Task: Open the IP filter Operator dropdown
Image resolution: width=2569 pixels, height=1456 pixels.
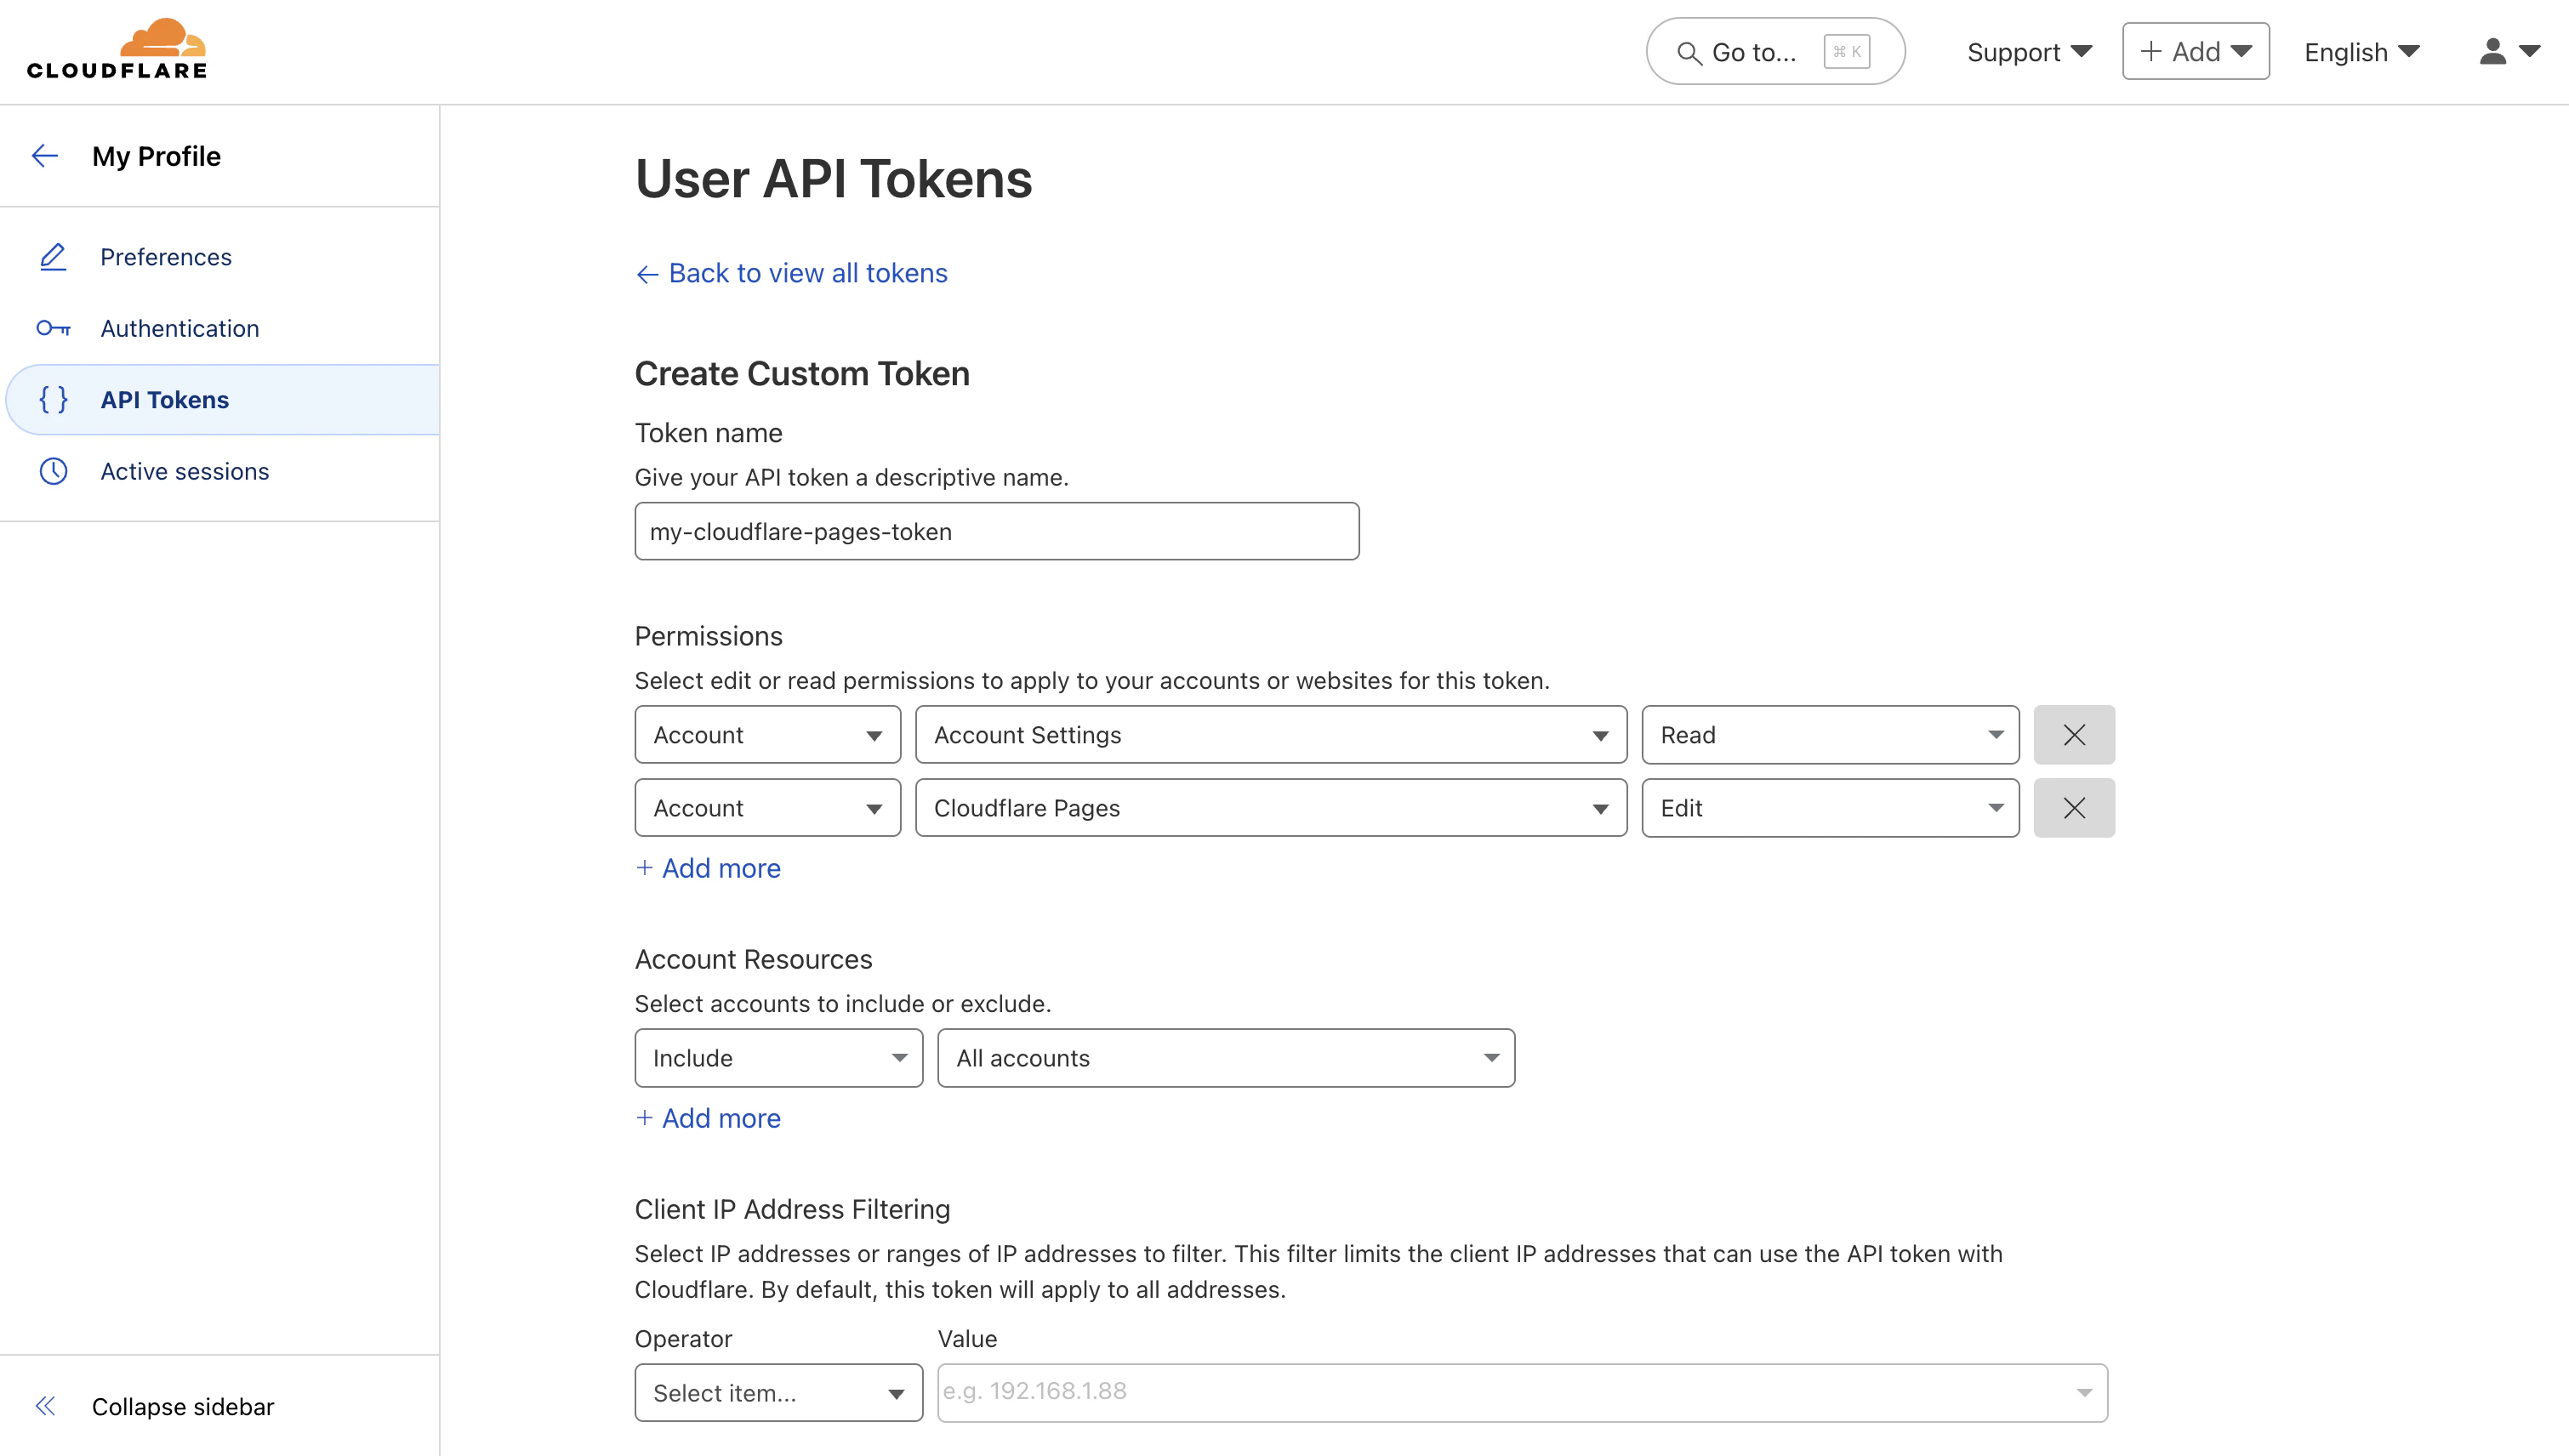Action: coord(778,1393)
